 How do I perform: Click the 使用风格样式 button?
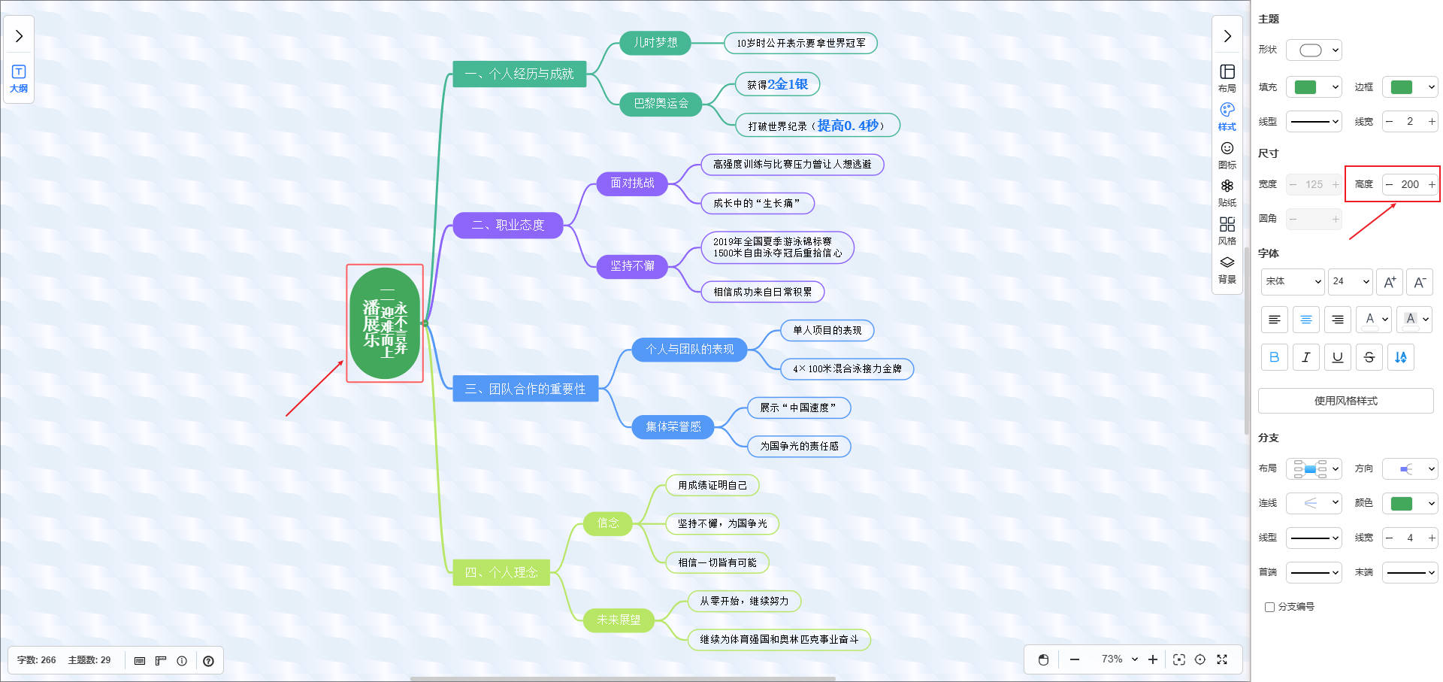(1345, 401)
